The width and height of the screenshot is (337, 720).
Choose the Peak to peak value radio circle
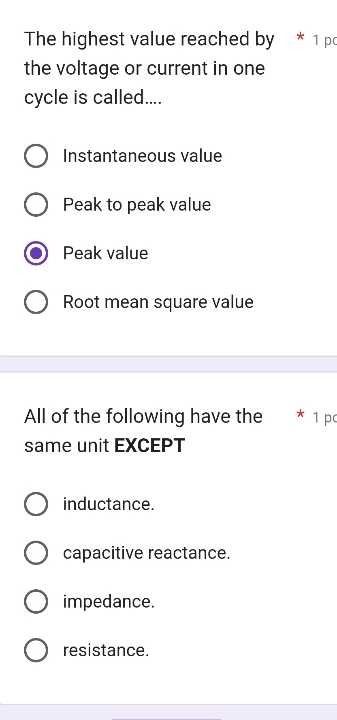click(x=36, y=205)
